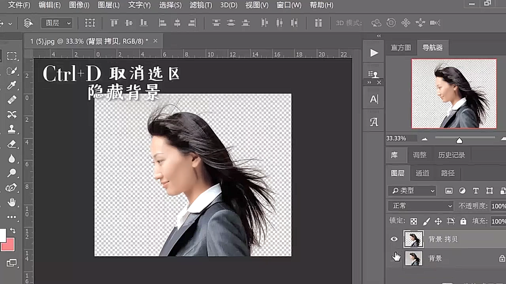Click align bottom edges icon
Image resolution: width=506 pixels, height=284 pixels.
point(143,23)
